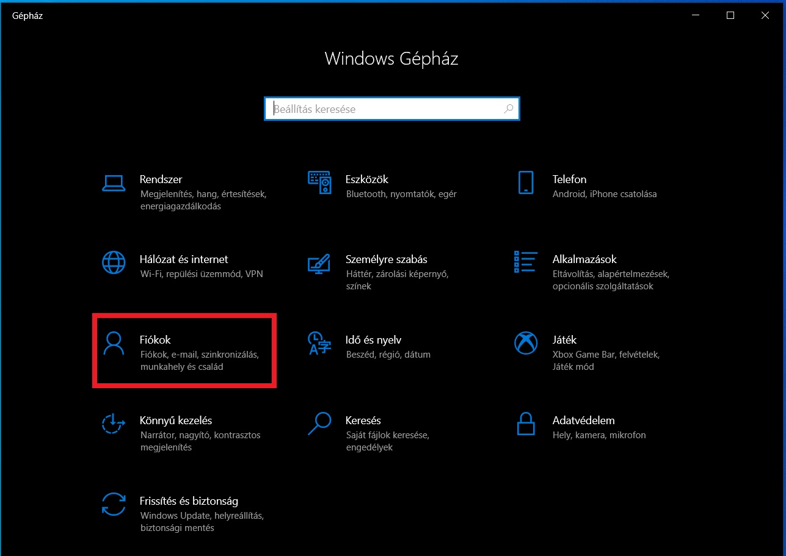The image size is (786, 556).
Task: Open the Rendszer settings title
Action: (x=161, y=179)
